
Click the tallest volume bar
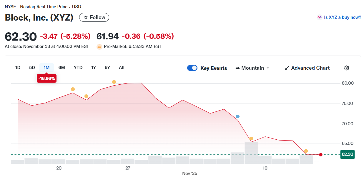coord(251,153)
